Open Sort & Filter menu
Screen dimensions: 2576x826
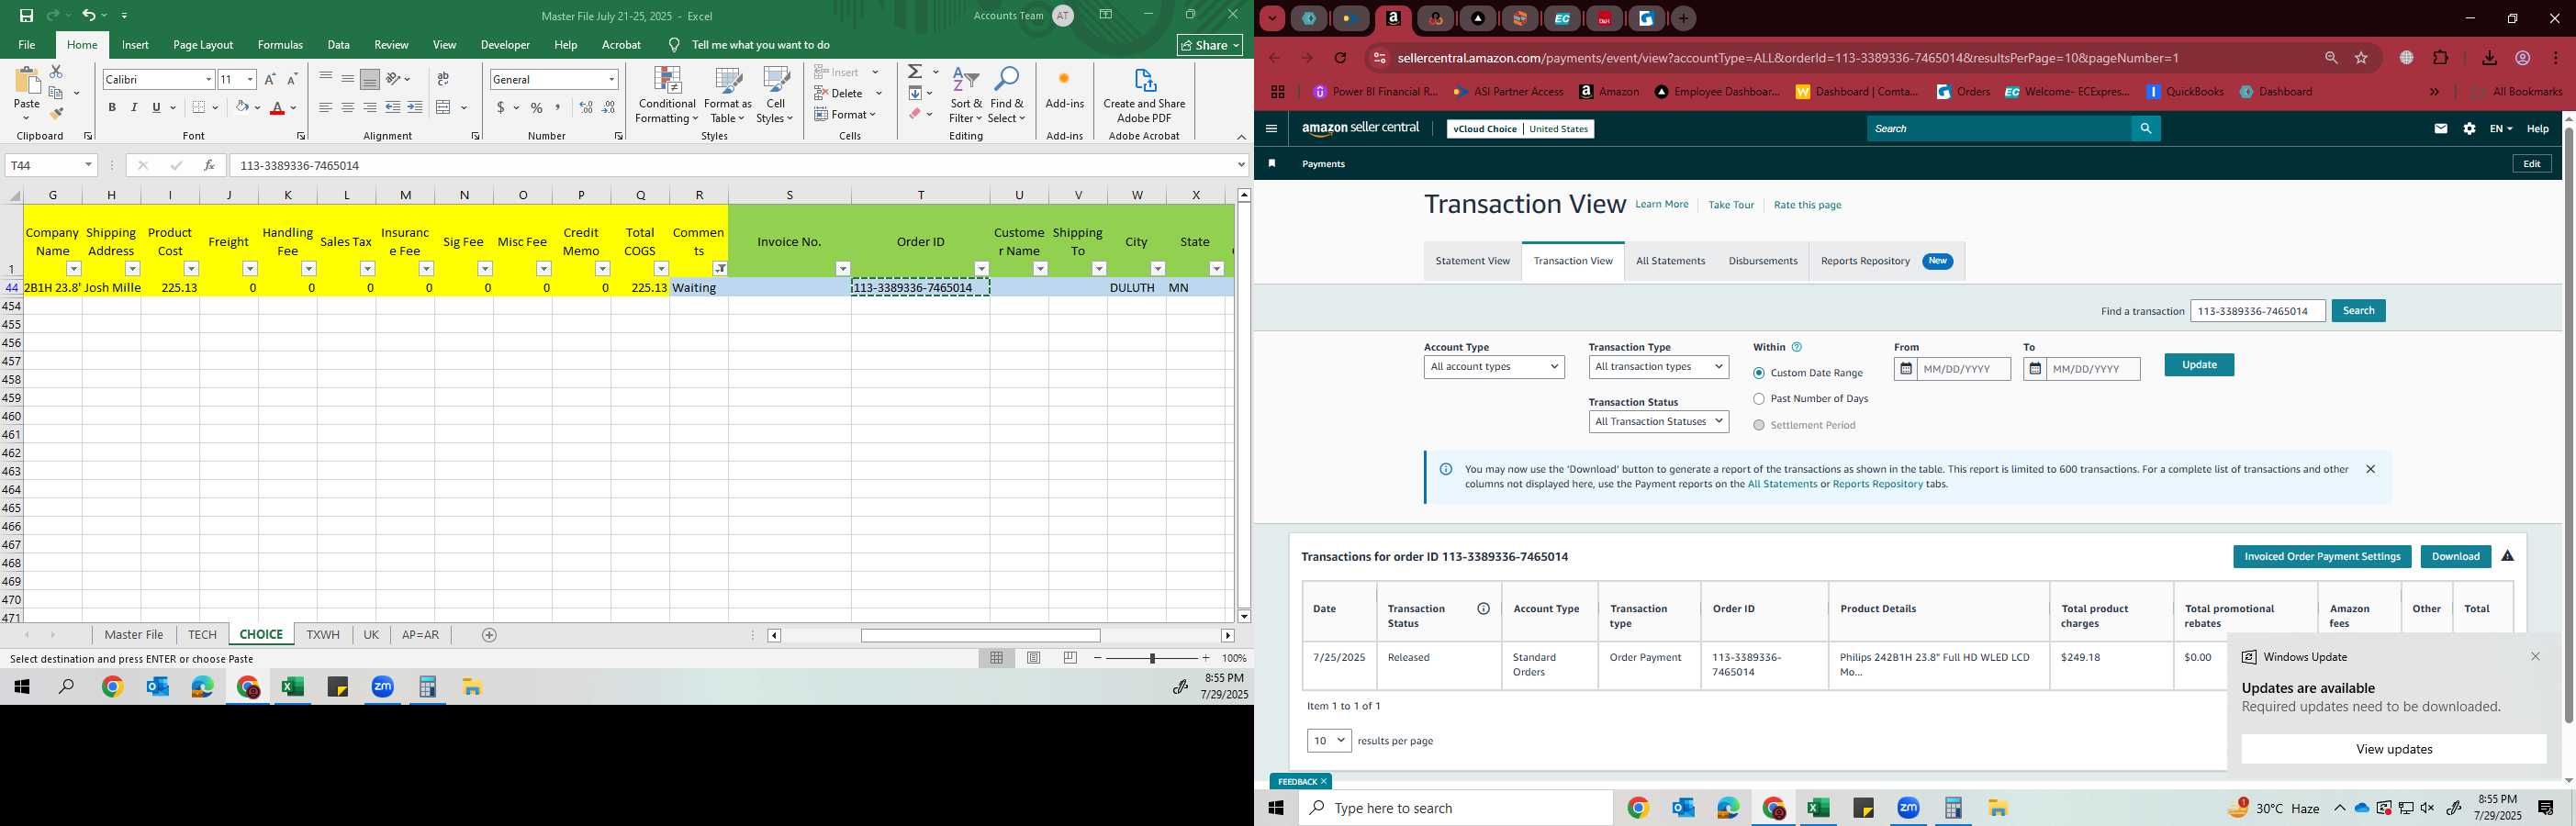pyautogui.click(x=966, y=95)
